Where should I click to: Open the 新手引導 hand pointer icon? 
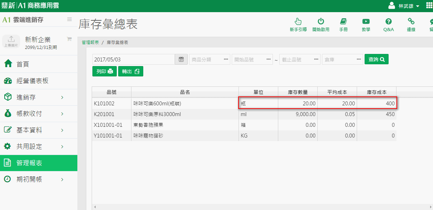click(298, 21)
